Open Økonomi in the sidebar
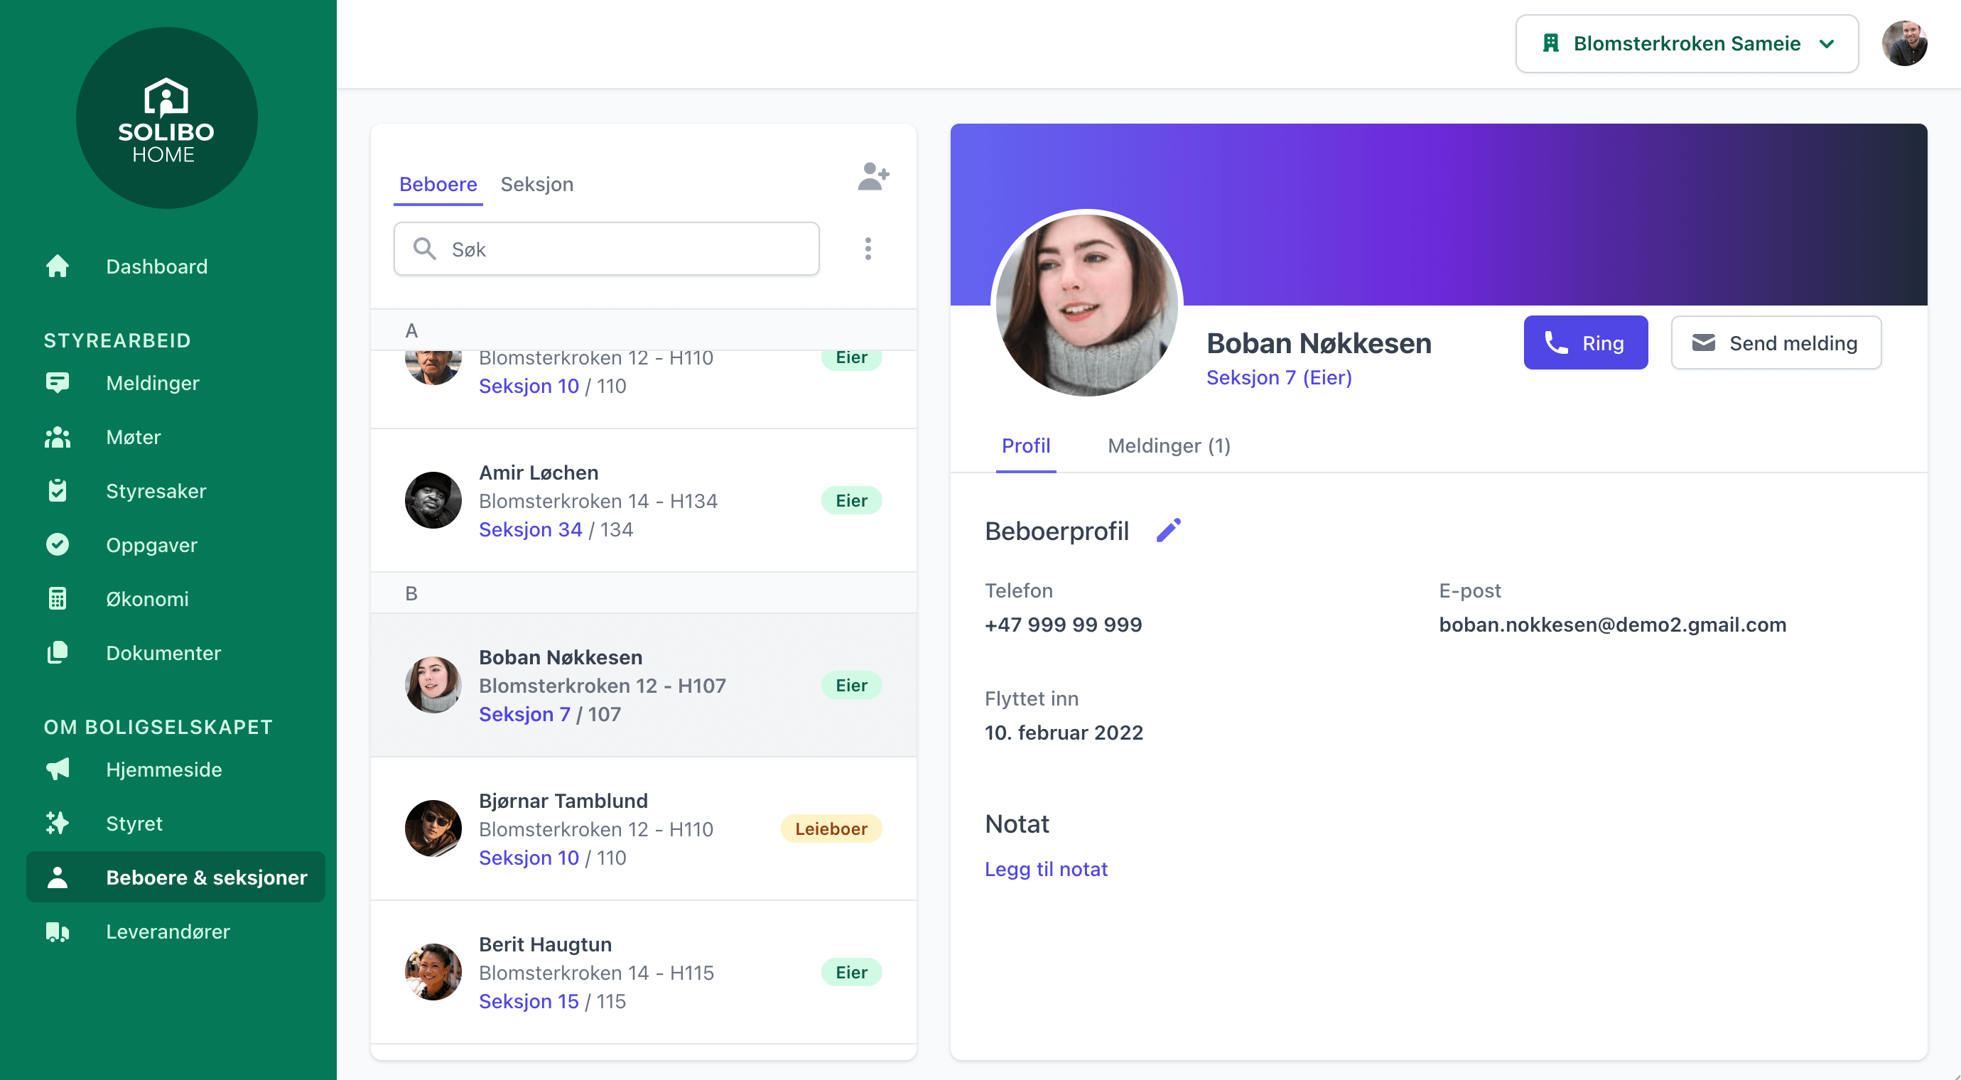 click(x=147, y=599)
